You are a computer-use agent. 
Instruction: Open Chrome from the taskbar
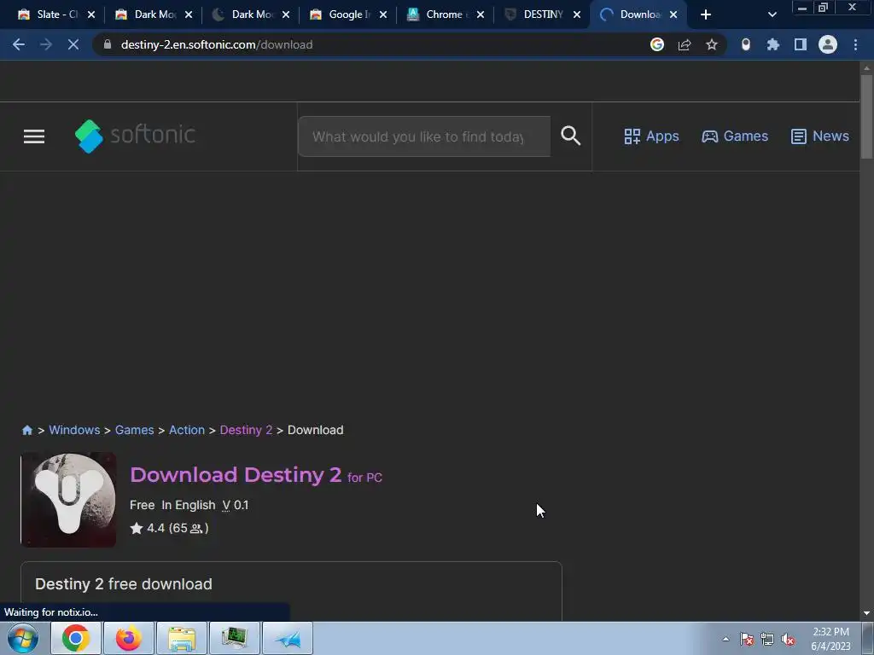click(76, 638)
